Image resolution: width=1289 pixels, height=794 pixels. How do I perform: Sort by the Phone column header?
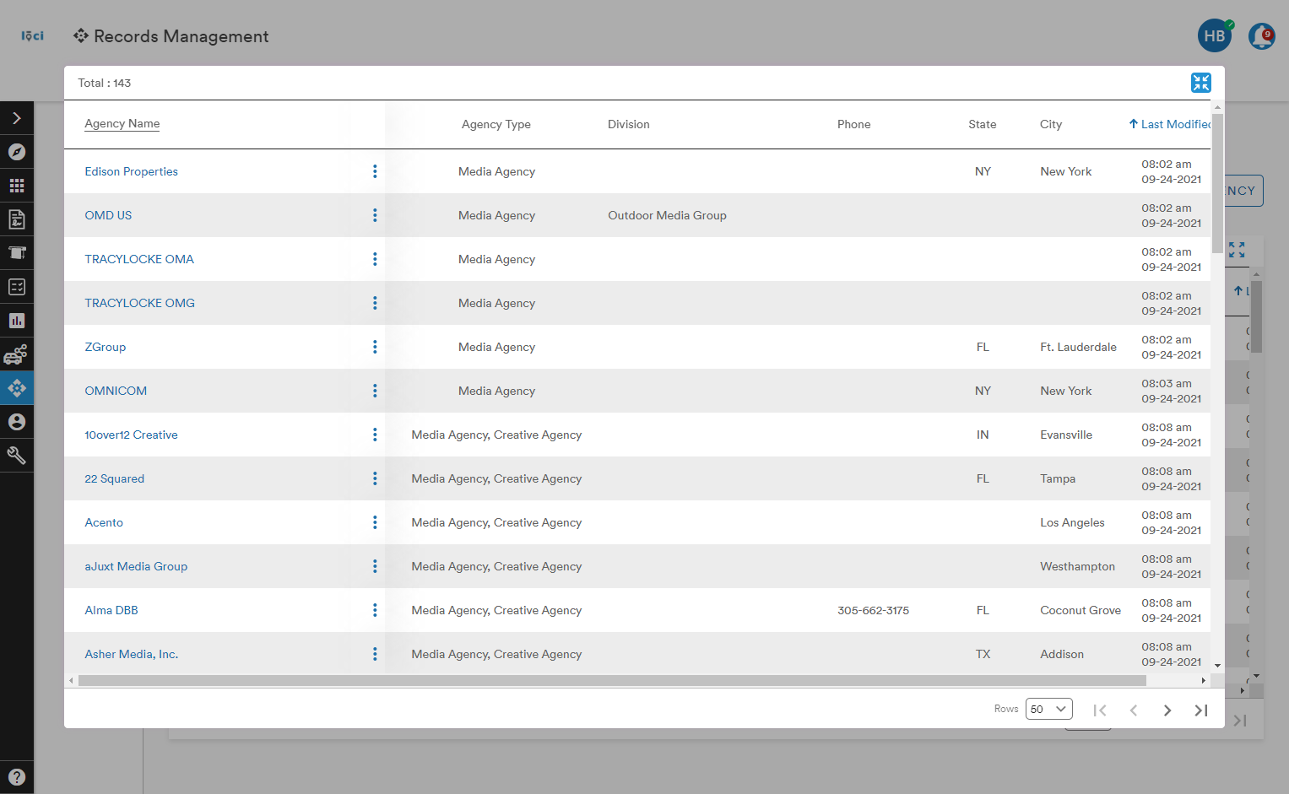point(853,124)
